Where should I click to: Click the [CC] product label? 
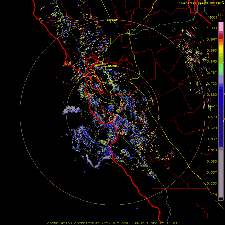213,17
